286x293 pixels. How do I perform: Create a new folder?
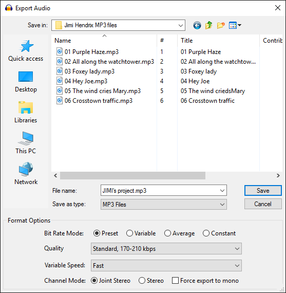(221, 25)
